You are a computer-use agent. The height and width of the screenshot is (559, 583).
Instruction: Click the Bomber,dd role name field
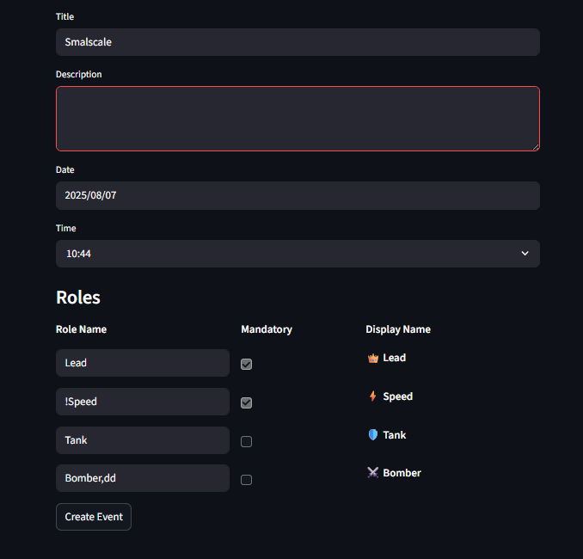[143, 478]
